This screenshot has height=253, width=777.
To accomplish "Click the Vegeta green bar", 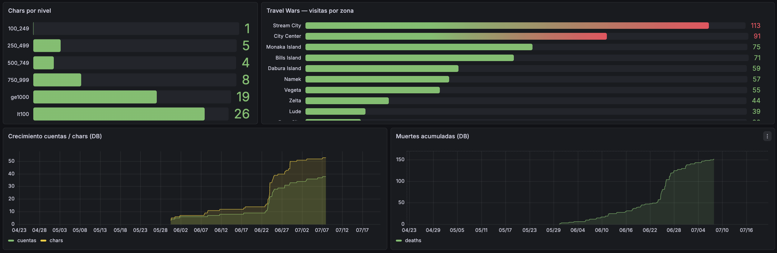I will click(373, 90).
